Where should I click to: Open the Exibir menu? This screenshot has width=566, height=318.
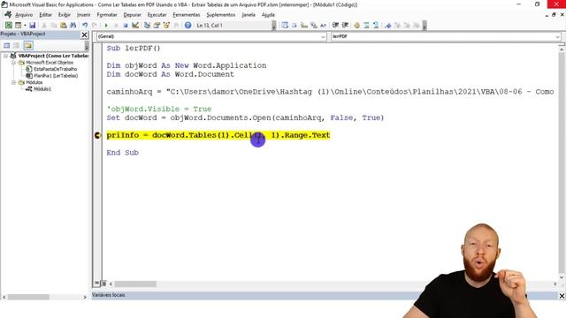[65, 15]
